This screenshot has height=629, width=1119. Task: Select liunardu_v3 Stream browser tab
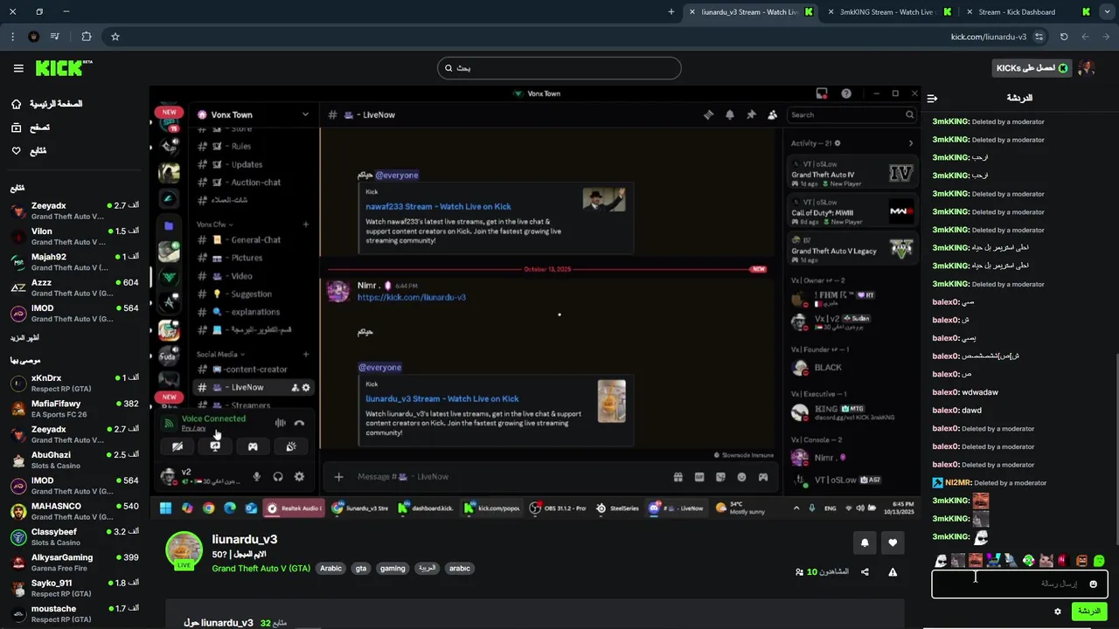750,11
